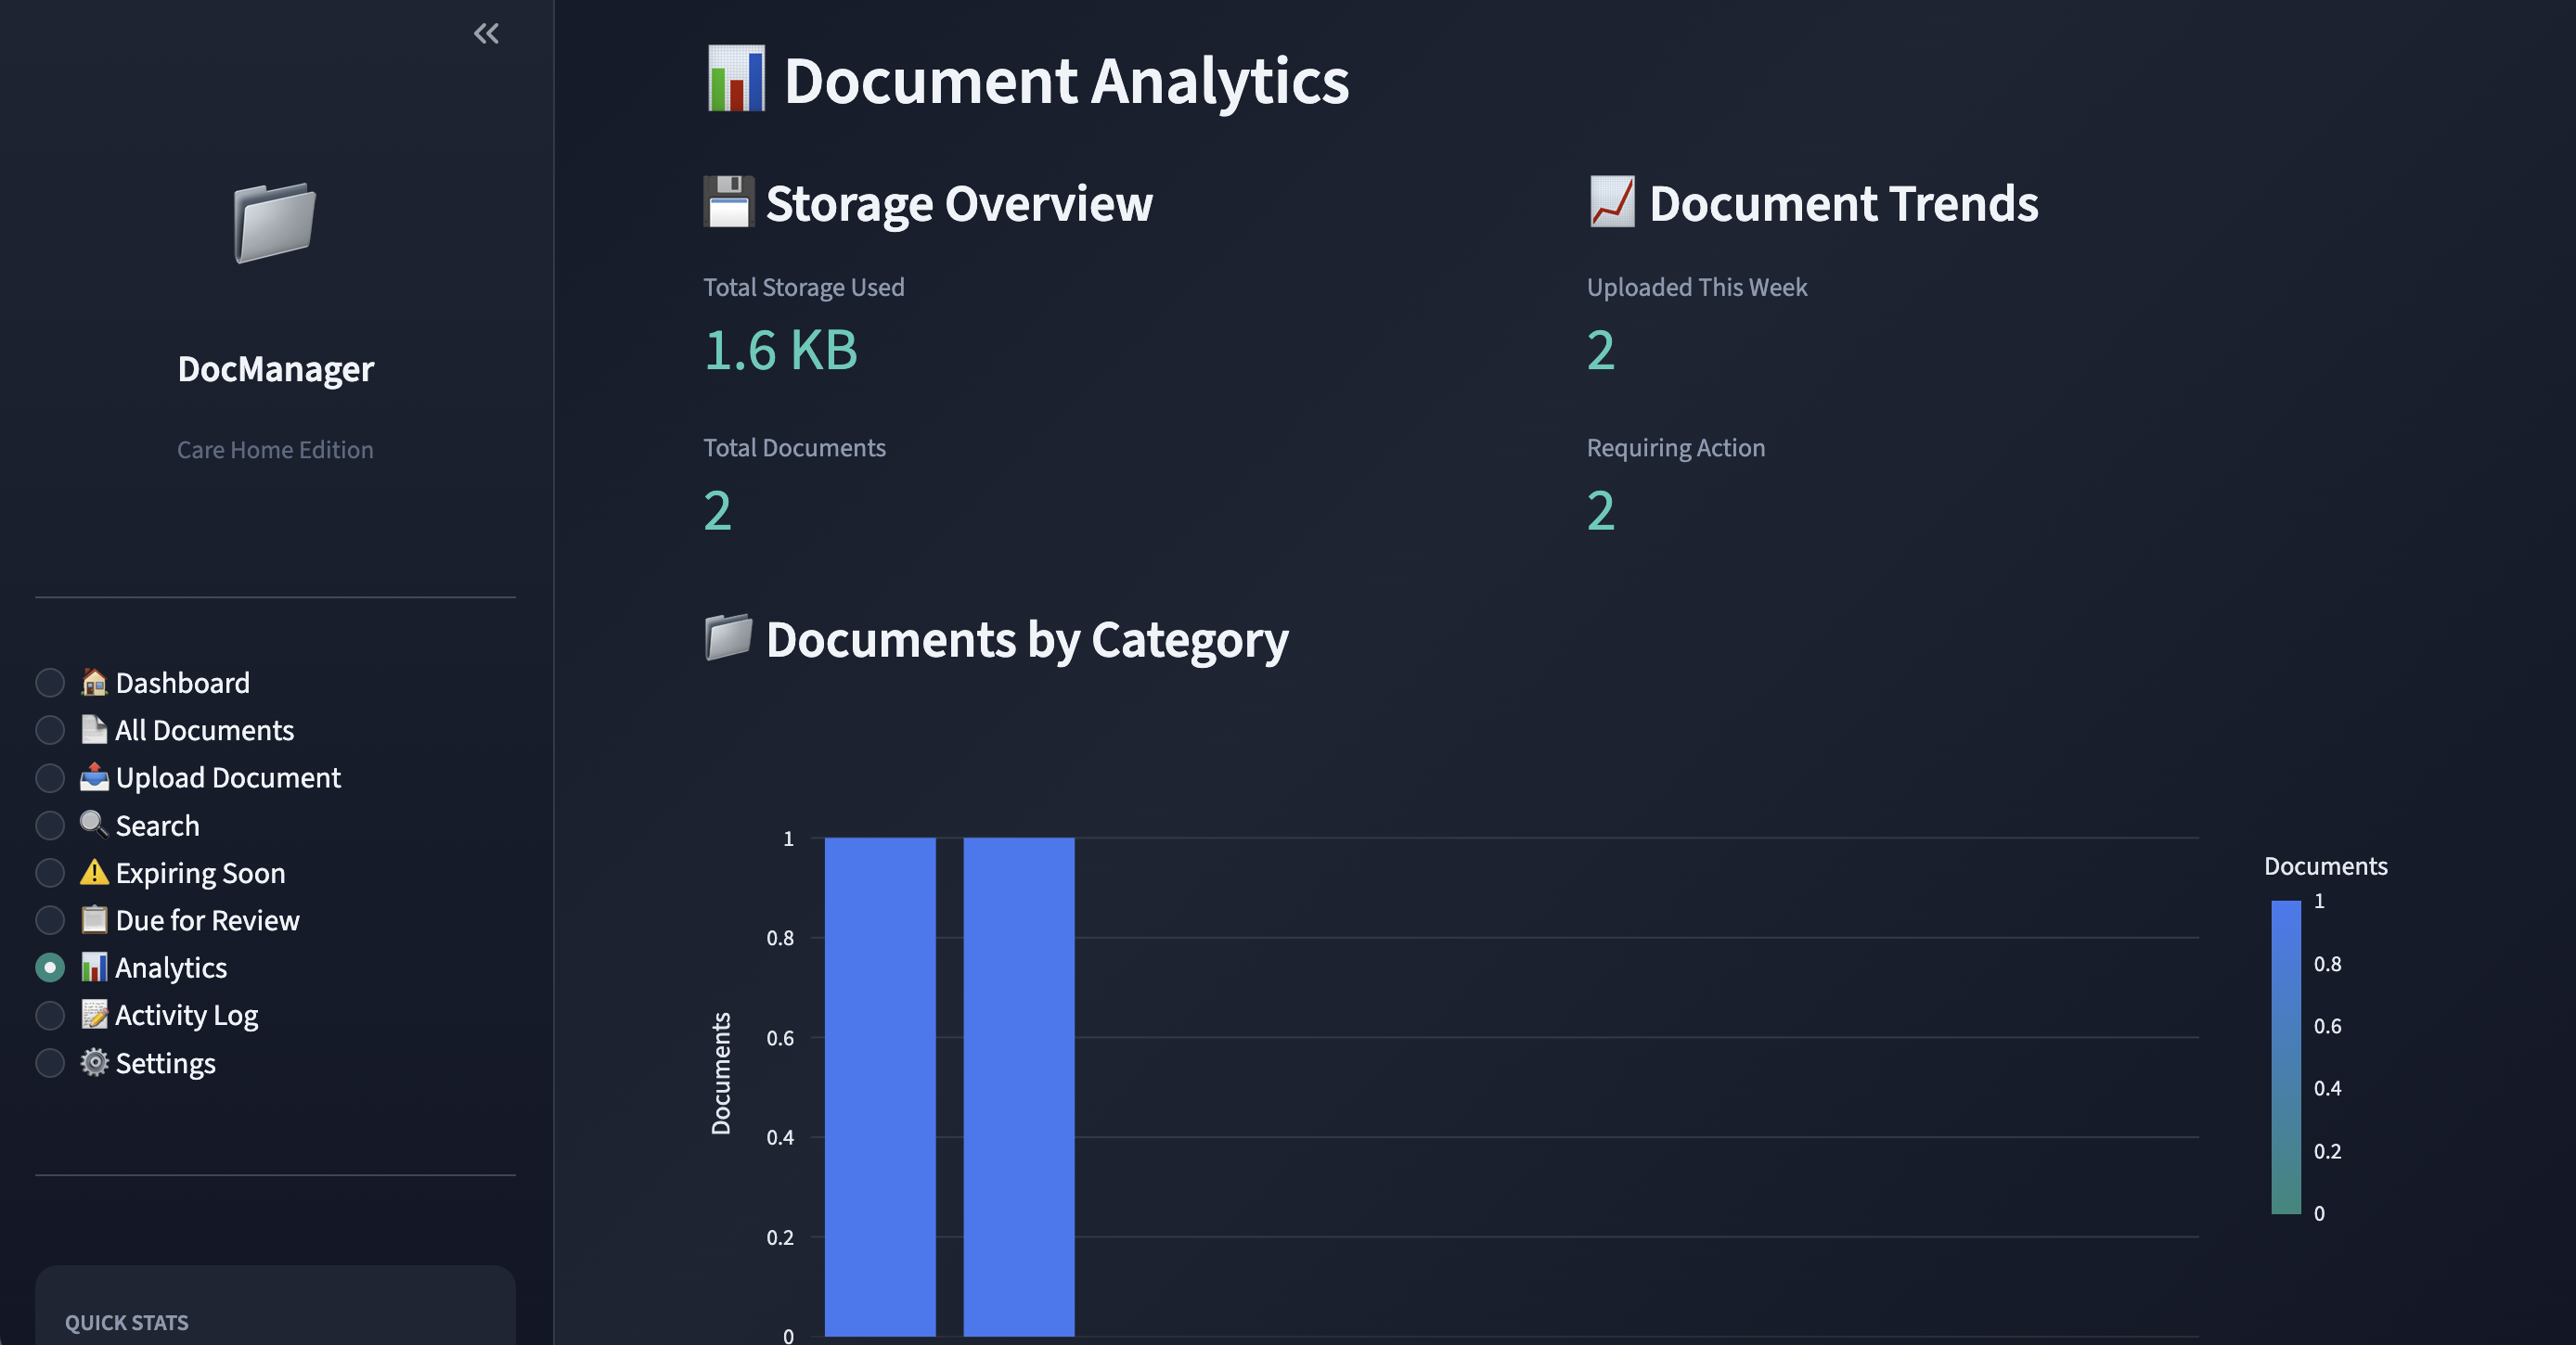Open the All Documents menu label
Screen dimensions: 2576x1345
pos(205,730)
